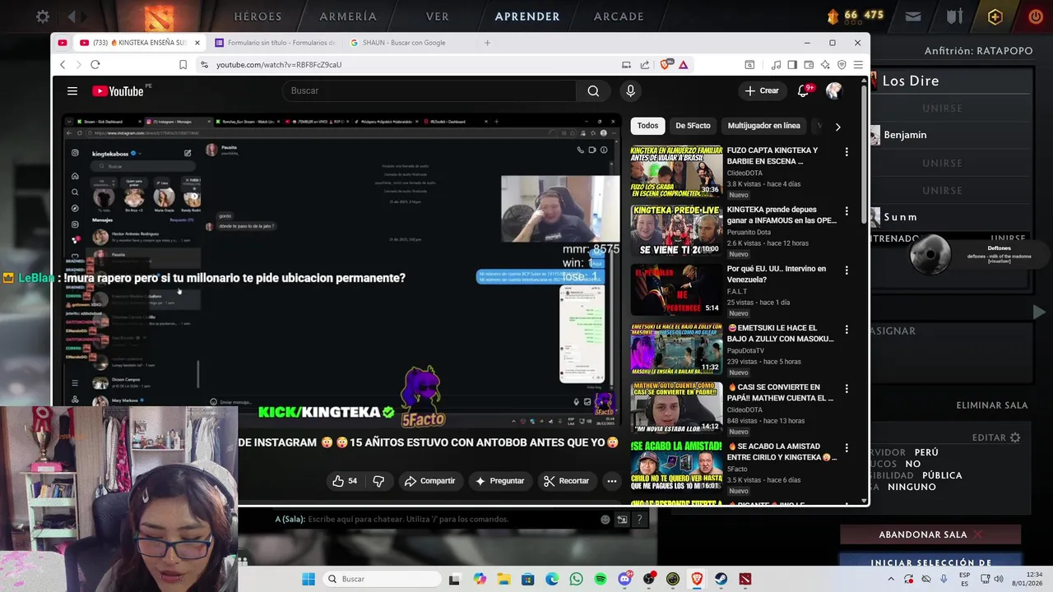The image size is (1053, 592).
Task: Dislike the video with thumbs down
Action: click(x=378, y=481)
